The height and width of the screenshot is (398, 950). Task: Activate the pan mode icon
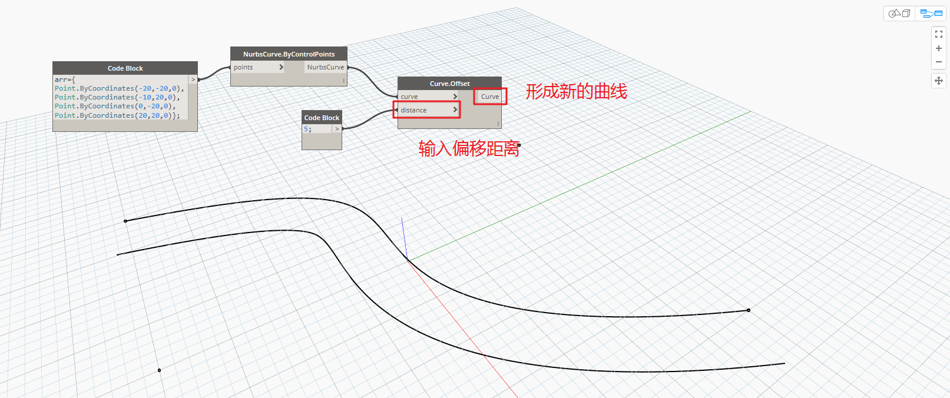[939, 81]
